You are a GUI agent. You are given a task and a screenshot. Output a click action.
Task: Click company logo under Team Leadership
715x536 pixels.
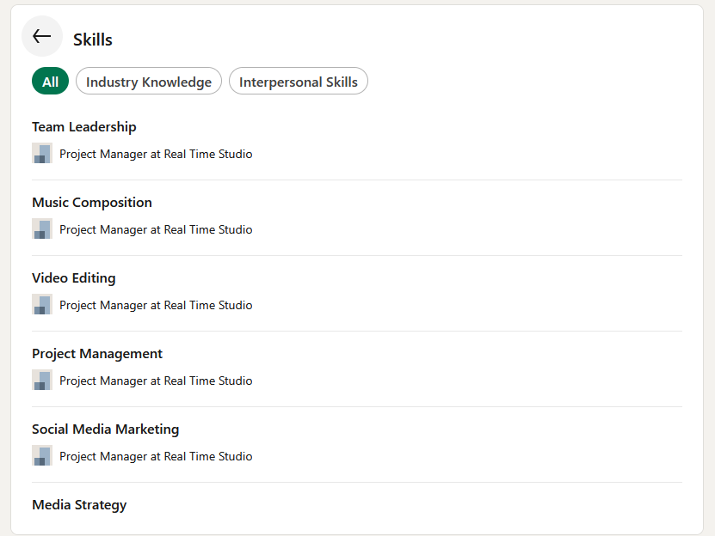pyautogui.click(x=42, y=153)
